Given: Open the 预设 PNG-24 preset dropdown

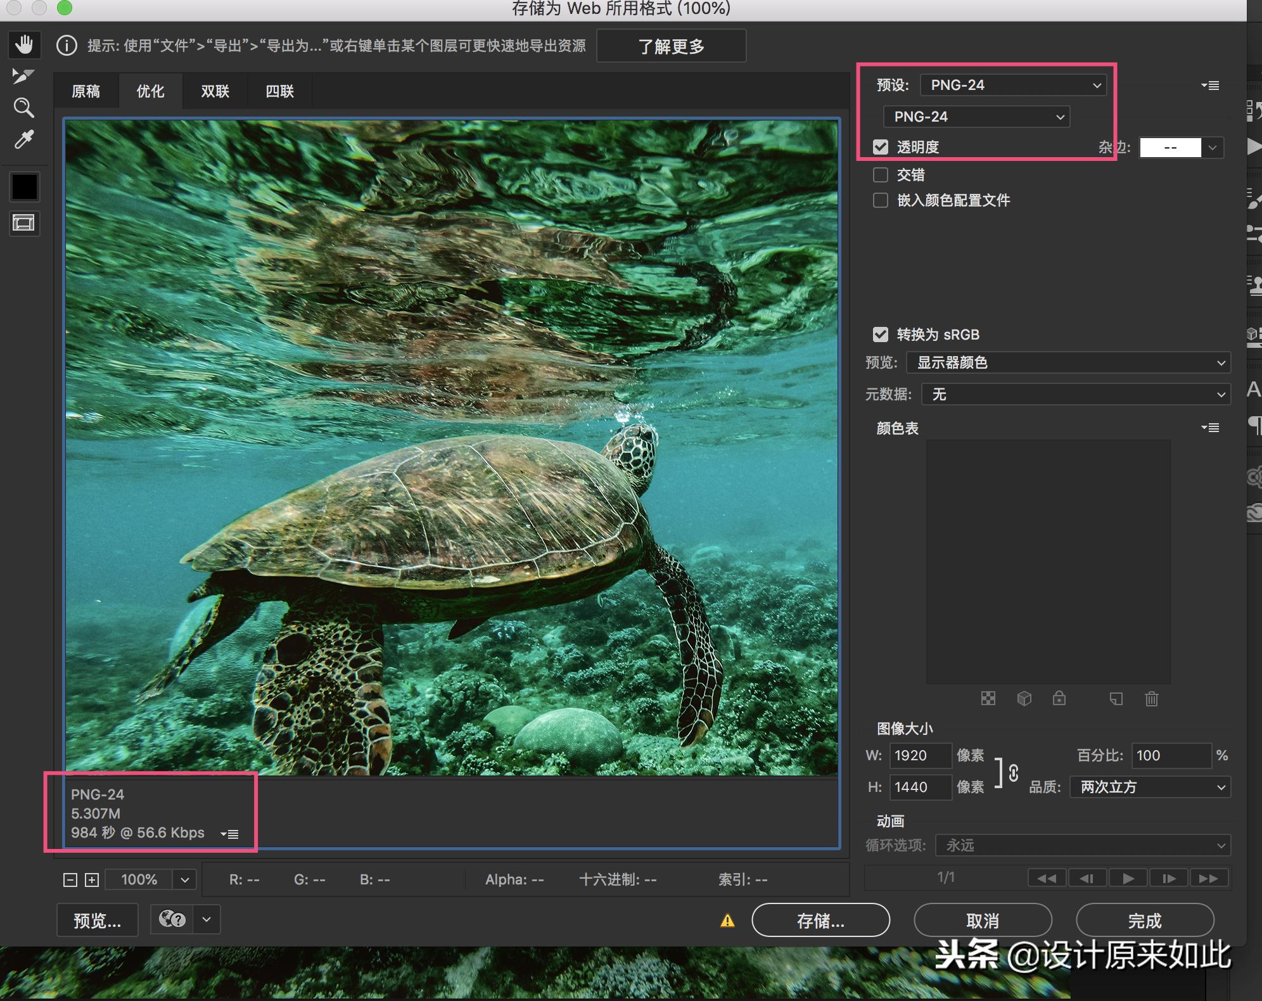Looking at the screenshot, I should point(1013,85).
